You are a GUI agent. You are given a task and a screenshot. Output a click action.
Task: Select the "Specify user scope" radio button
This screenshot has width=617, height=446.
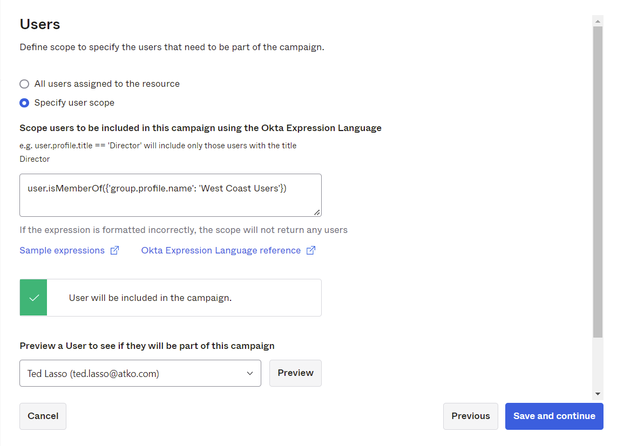click(x=24, y=103)
